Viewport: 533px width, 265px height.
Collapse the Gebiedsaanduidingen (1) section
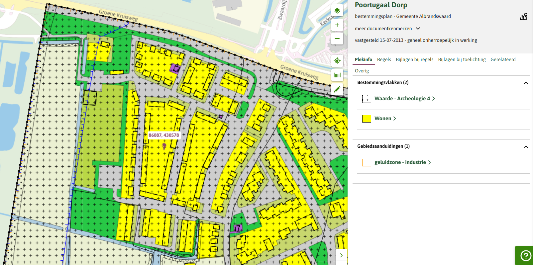(526, 147)
